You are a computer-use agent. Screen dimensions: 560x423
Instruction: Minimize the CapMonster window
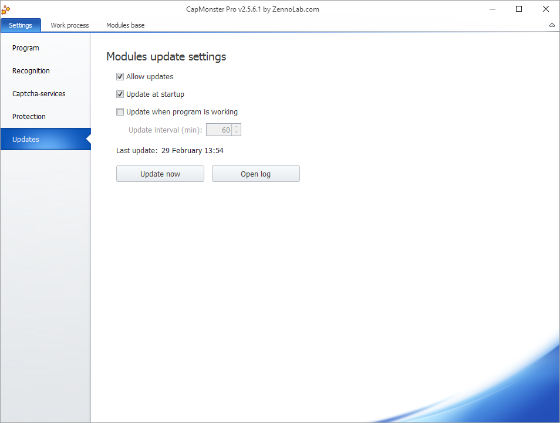pos(492,9)
